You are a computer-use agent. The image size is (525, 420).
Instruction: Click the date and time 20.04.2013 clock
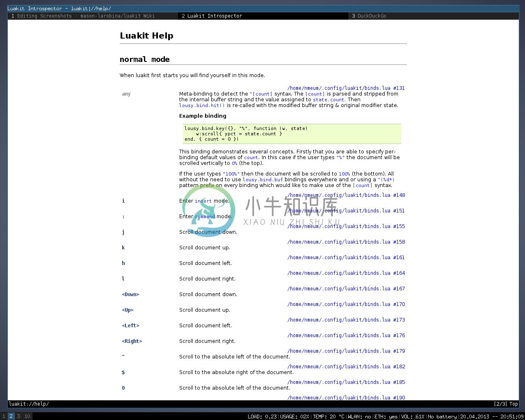tap(492, 417)
